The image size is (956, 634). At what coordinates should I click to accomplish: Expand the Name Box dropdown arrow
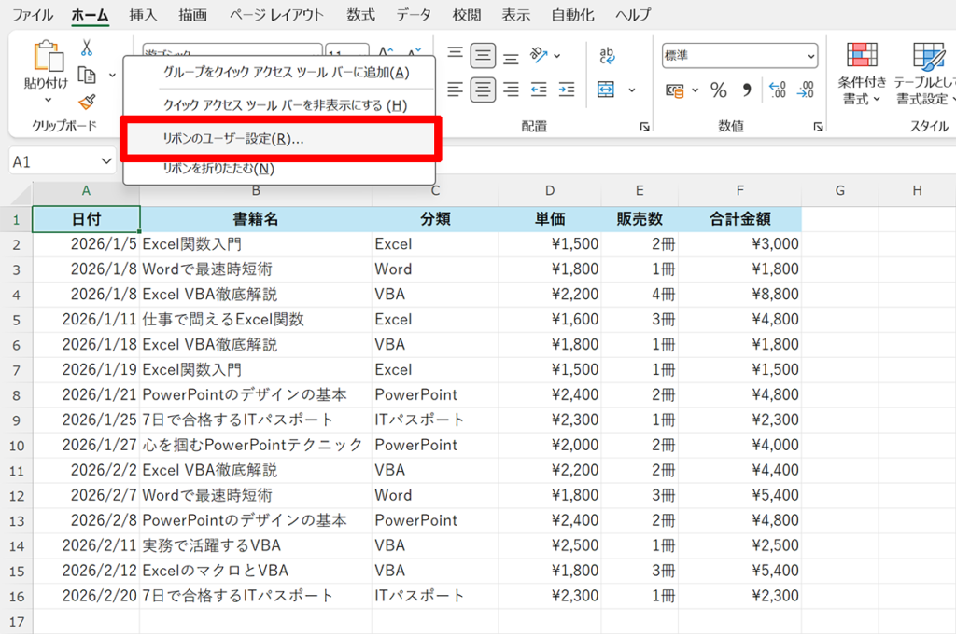106,161
